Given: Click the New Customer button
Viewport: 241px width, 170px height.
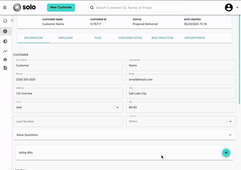Looking at the screenshot, I should pyautogui.click(x=61, y=8).
